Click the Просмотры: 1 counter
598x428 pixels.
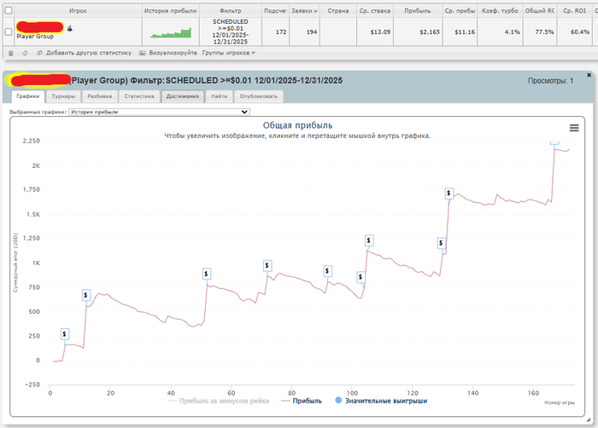[x=550, y=81]
